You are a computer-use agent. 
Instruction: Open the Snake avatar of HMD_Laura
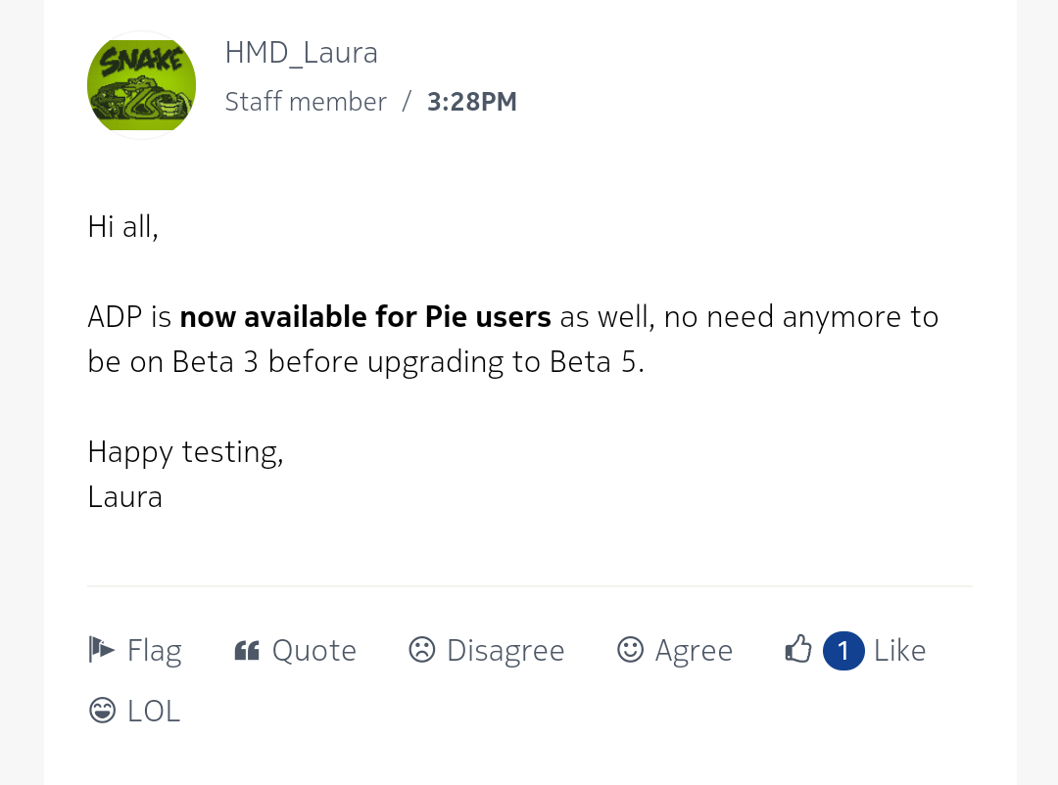pos(141,85)
